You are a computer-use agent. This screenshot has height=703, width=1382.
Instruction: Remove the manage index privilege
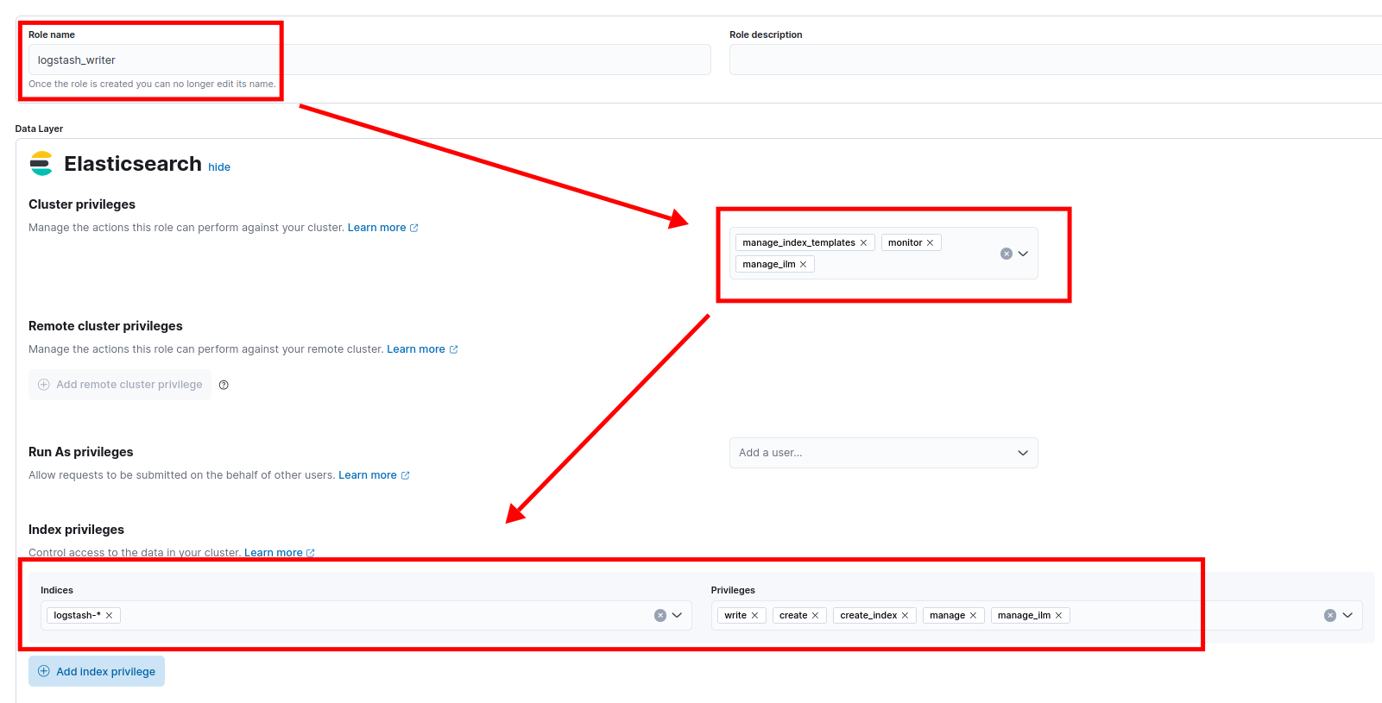[973, 616]
